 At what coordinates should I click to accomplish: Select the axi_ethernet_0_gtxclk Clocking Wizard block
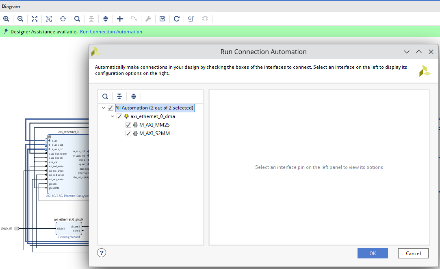click(x=69, y=229)
